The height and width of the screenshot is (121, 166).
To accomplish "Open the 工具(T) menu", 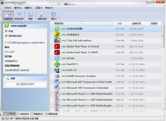I will (x=39, y=8).
